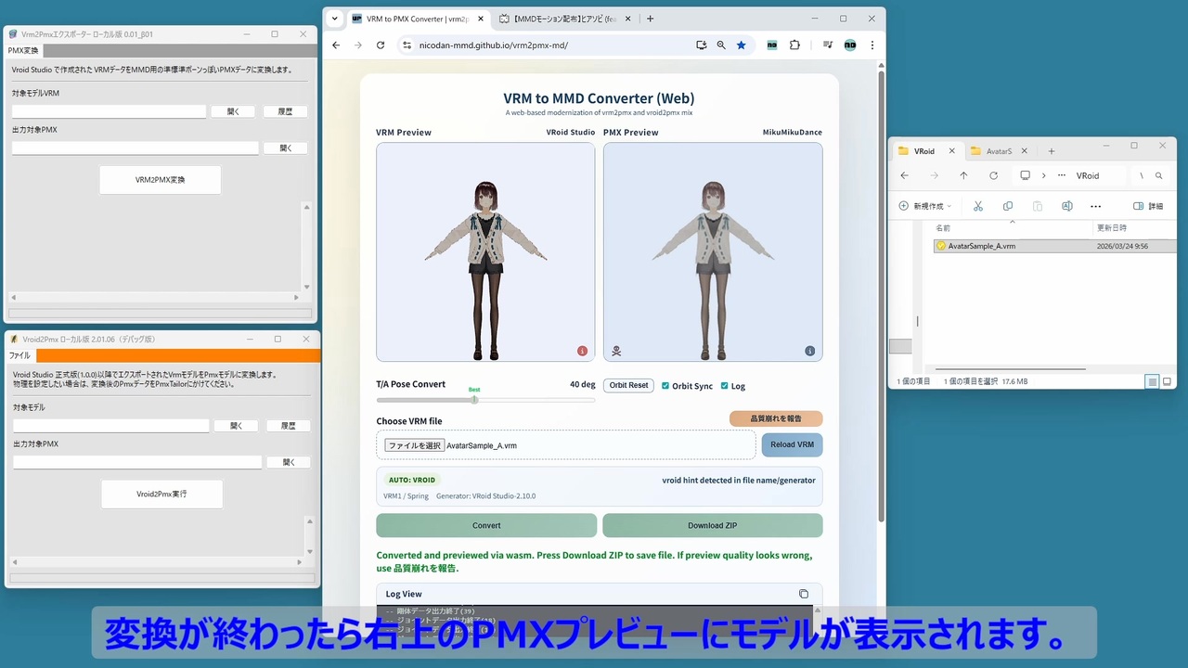Open the media control icon in Chrome
Viewport: 1188px width, 668px height.
(827, 45)
